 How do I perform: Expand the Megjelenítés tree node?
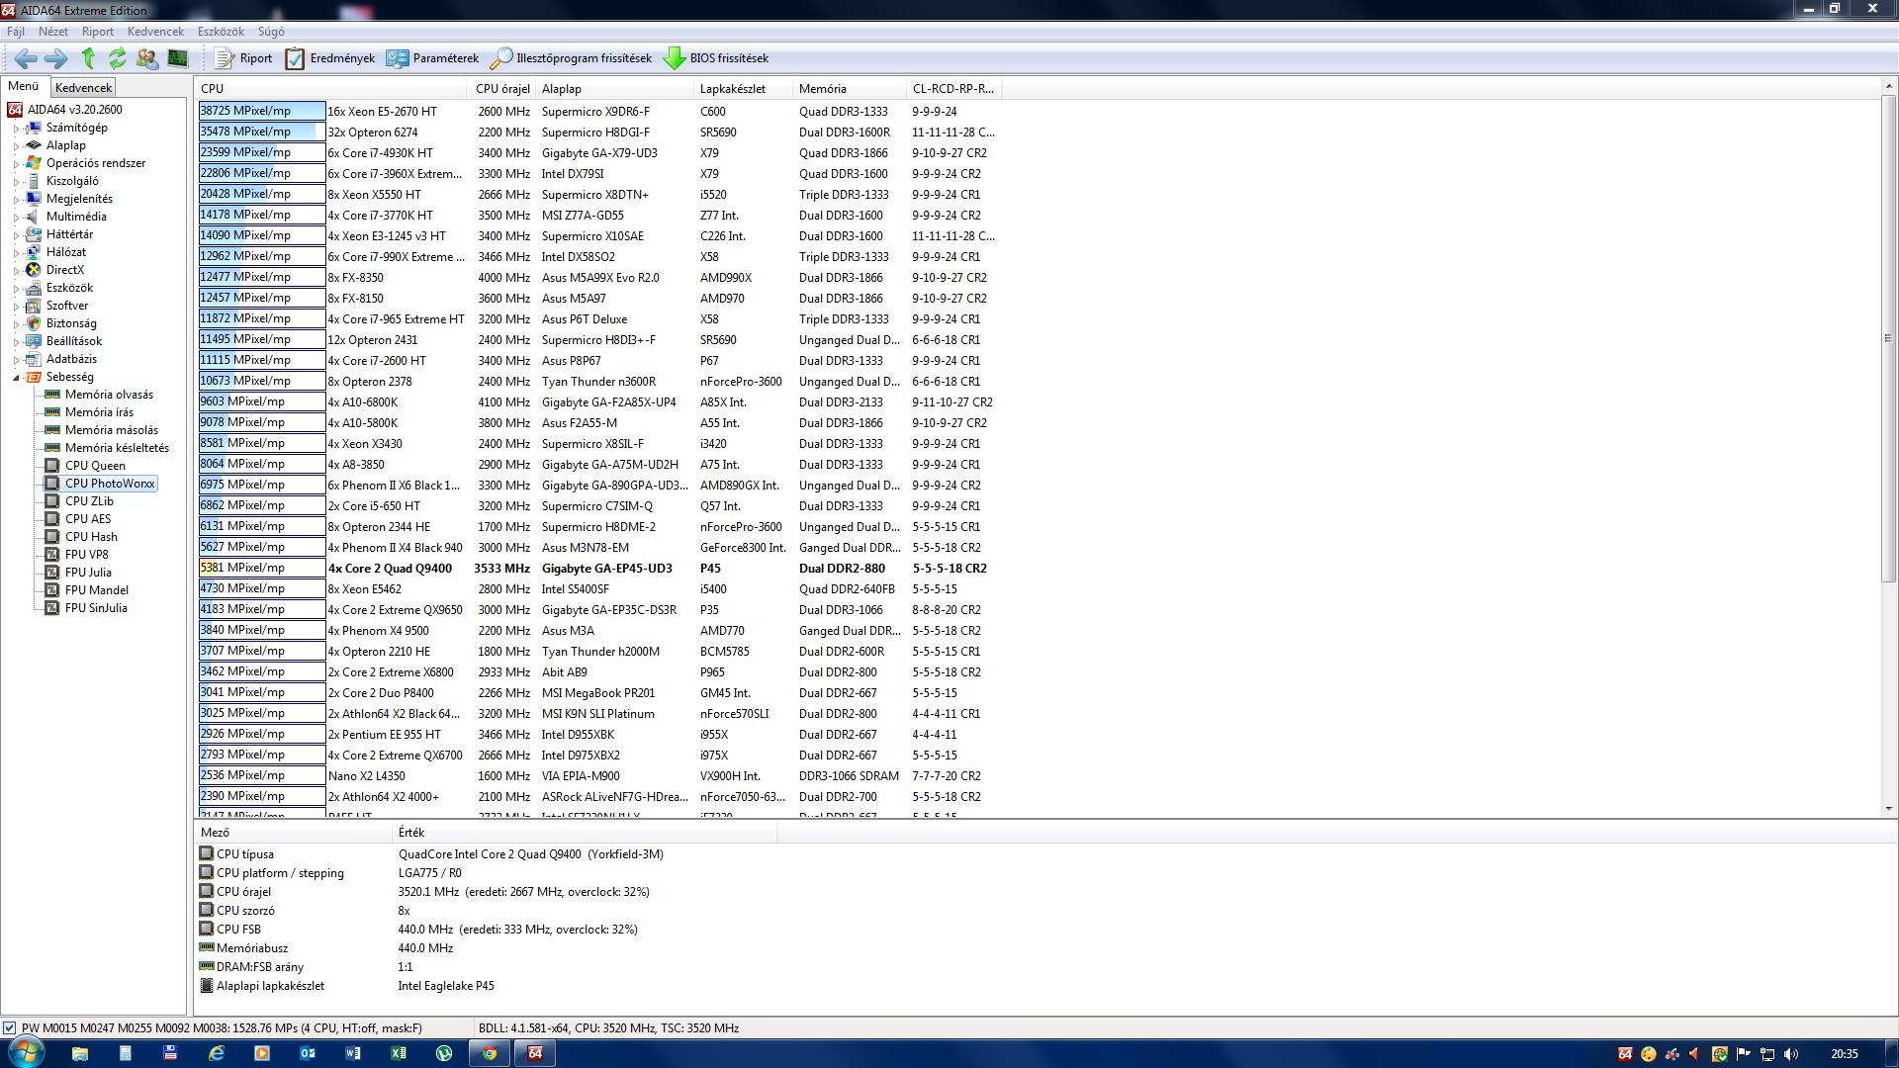[17, 200]
